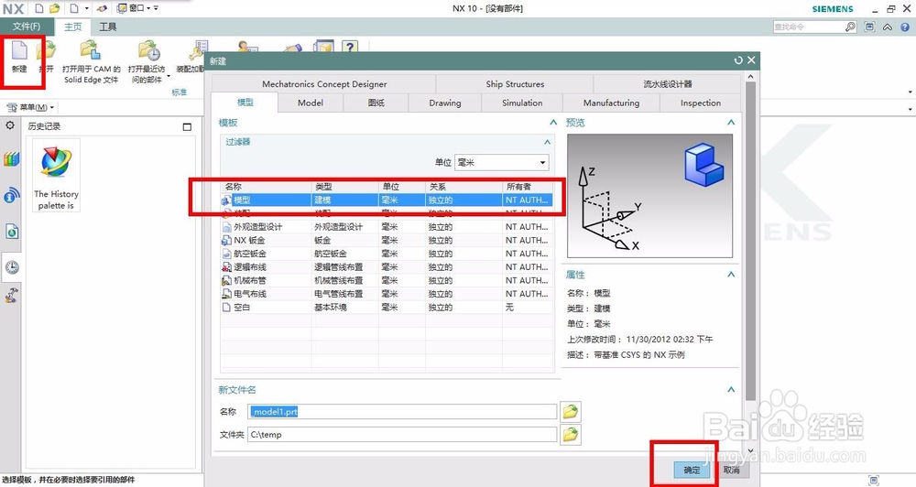This screenshot has height=487, width=916.
Task: Reset the 新建 dialog with refresh icon
Action: (x=738, y=60)
